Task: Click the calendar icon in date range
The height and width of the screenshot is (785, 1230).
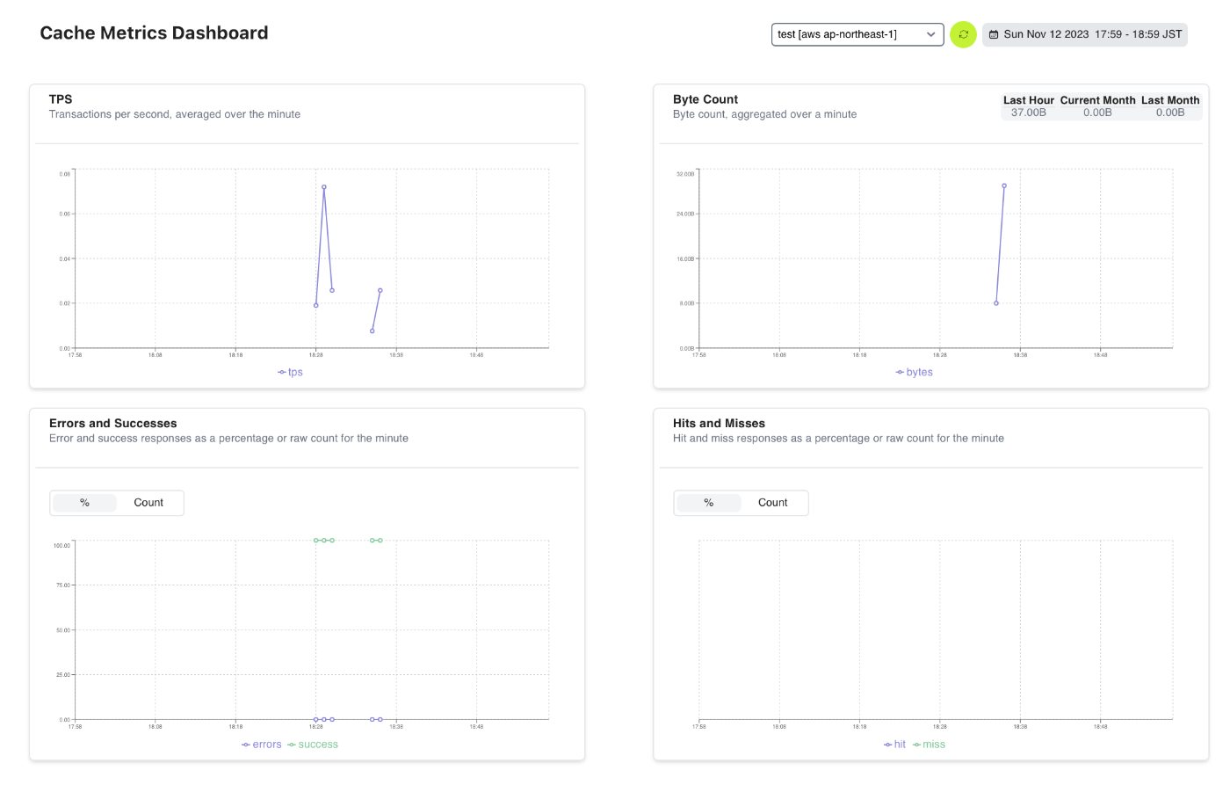Action: tap(994, 34)
